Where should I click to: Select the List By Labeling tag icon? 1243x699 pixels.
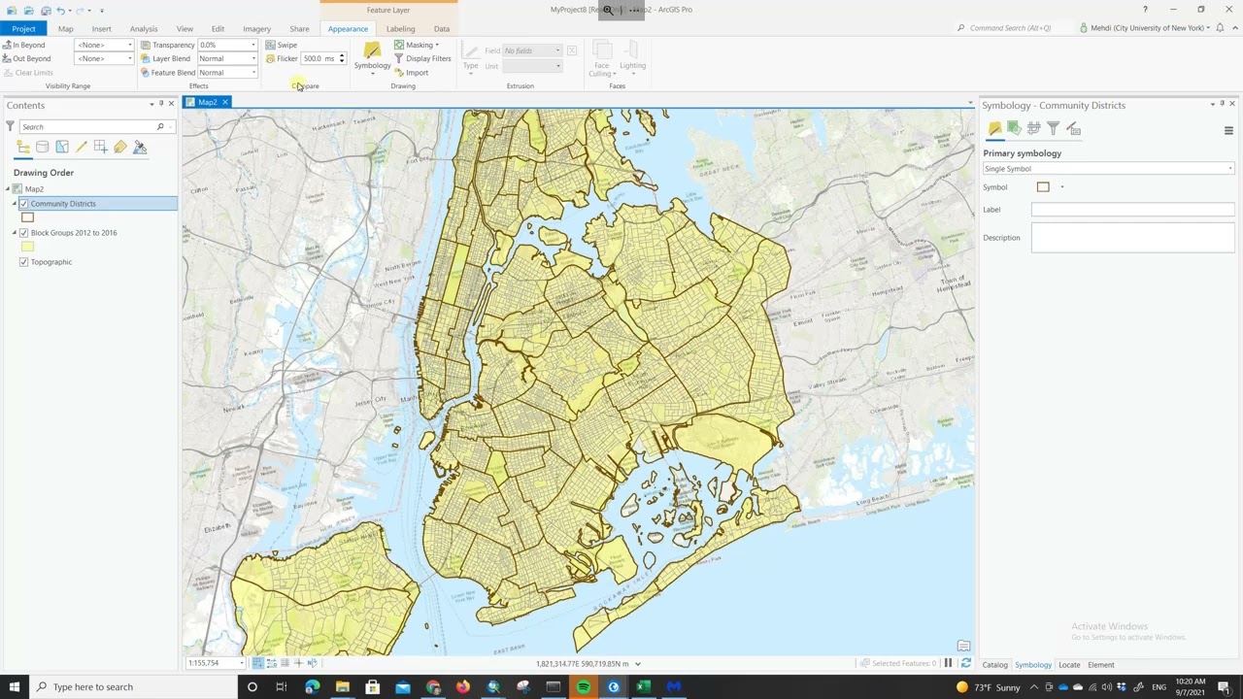point(120,147)
